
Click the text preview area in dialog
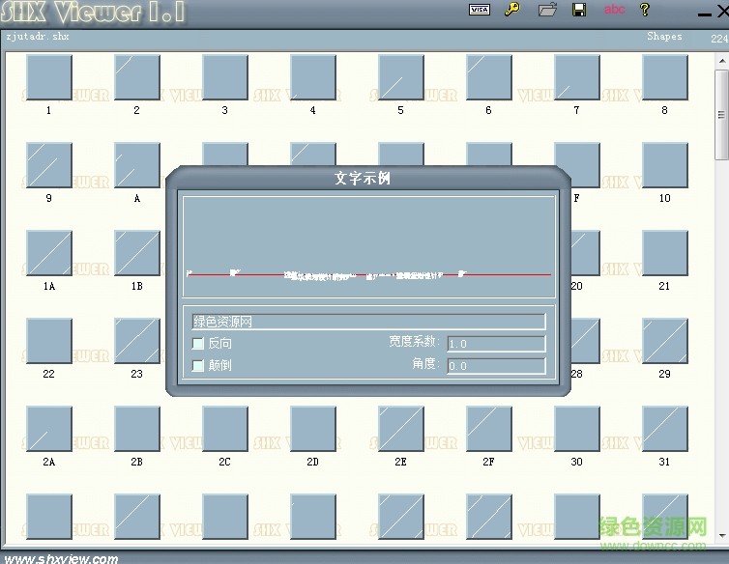[368, 246]
